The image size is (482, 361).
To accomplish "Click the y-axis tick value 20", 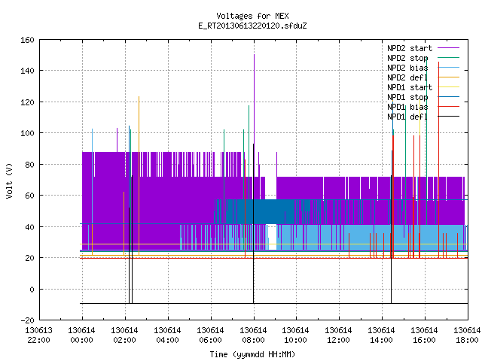I will pos(29,258).
